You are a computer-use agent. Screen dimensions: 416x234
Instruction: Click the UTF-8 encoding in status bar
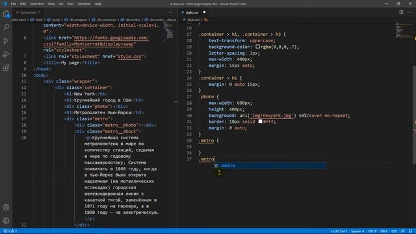click(x=372, y=231)
